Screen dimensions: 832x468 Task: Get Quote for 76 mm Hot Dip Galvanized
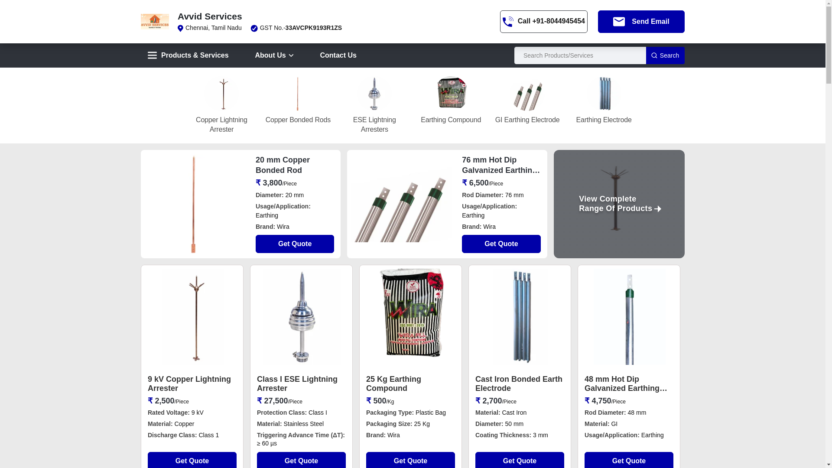pos(501,244)
